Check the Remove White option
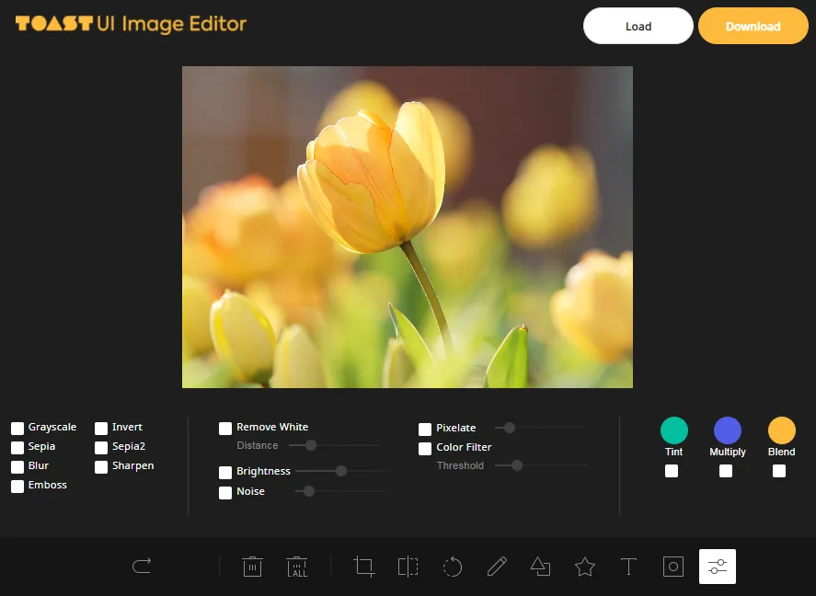 pos(225,429)
